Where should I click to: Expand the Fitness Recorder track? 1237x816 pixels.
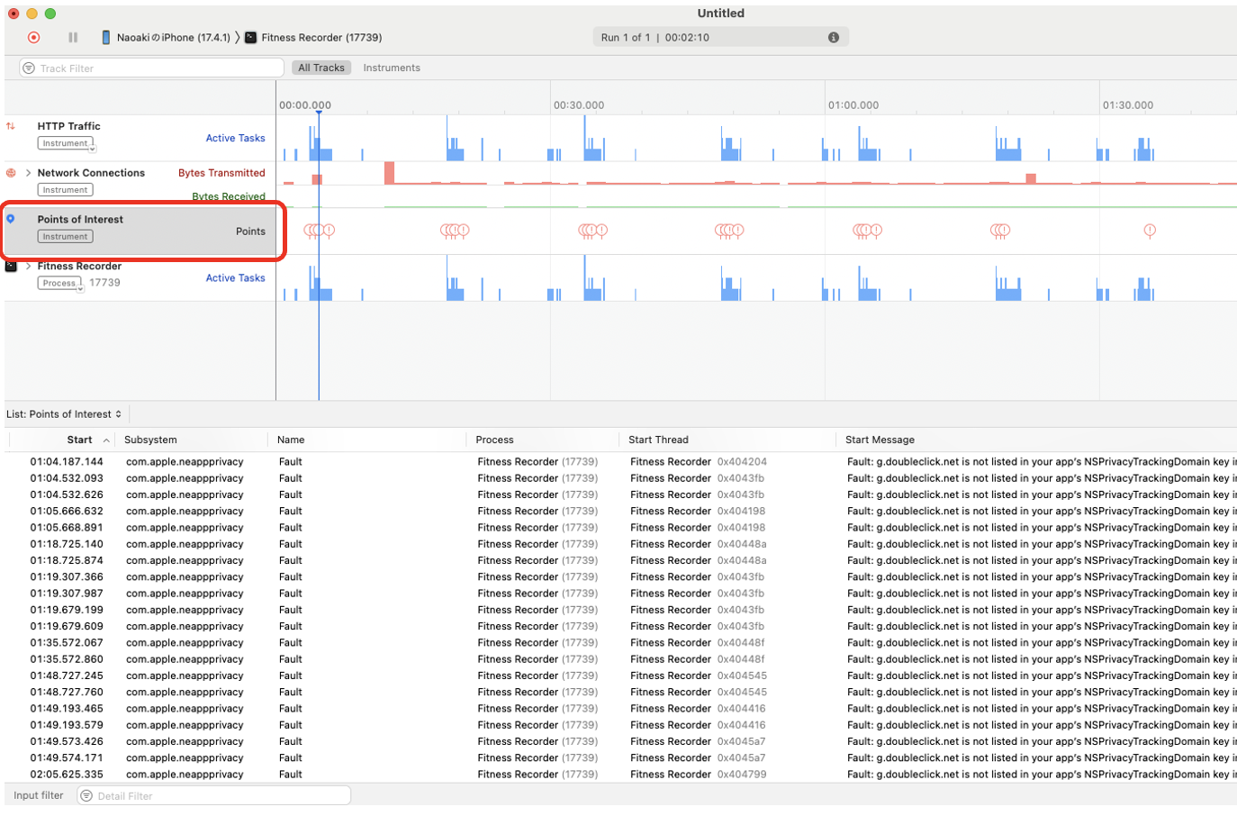coord(29,267)
